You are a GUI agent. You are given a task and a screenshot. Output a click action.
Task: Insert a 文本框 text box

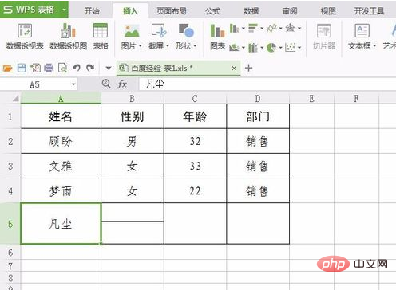[x=362, y=37]
